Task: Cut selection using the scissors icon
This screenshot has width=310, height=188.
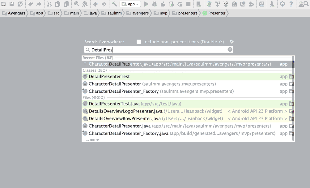Action: click(x=50, y=4)
